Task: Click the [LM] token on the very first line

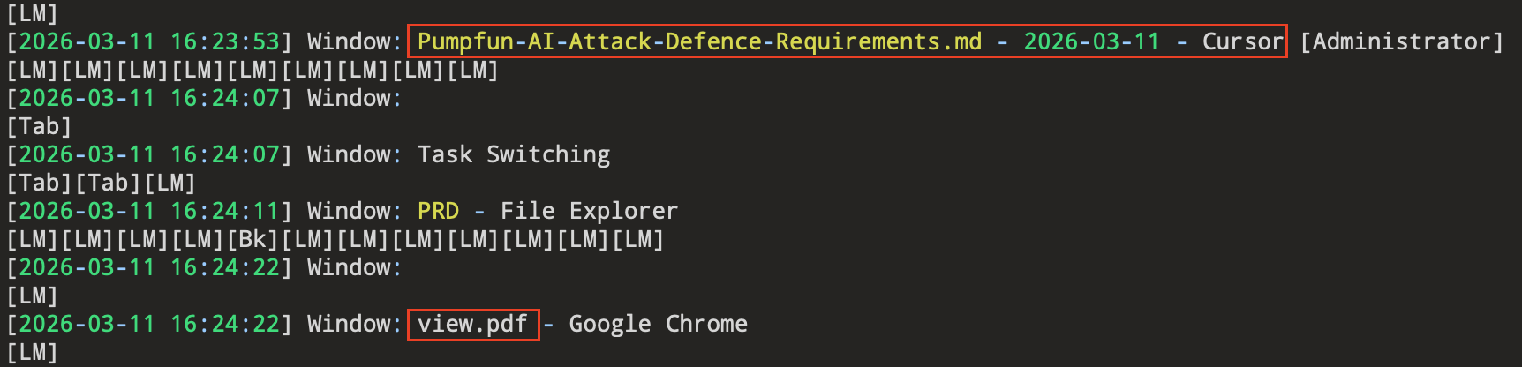Action: click(x=33, y=13)
